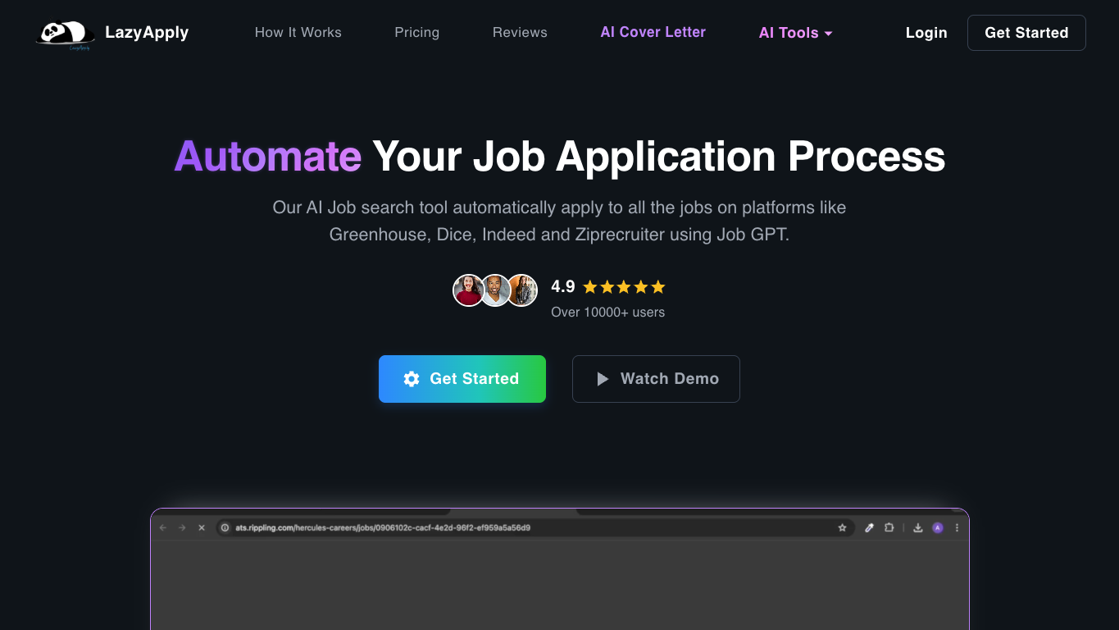
Task: Click the play icon in Watch Demo
Action: pos(603,379)
